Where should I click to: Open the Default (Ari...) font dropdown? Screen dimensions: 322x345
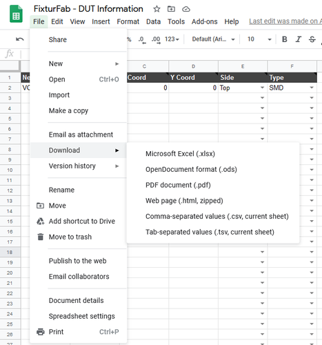click(x=213, y=39)
